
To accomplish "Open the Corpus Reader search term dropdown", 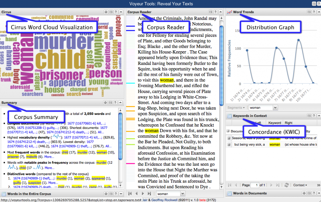I will pos(183,194).
